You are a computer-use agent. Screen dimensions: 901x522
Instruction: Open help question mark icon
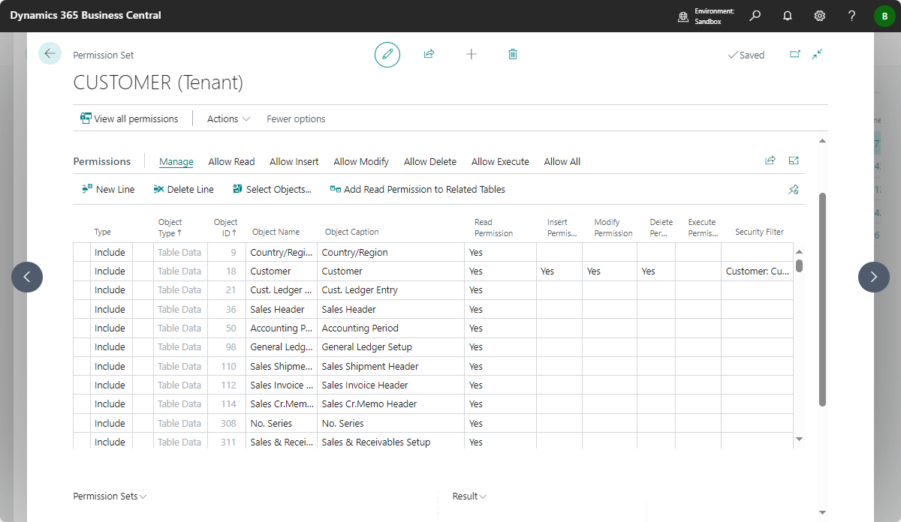pos(851,16)
